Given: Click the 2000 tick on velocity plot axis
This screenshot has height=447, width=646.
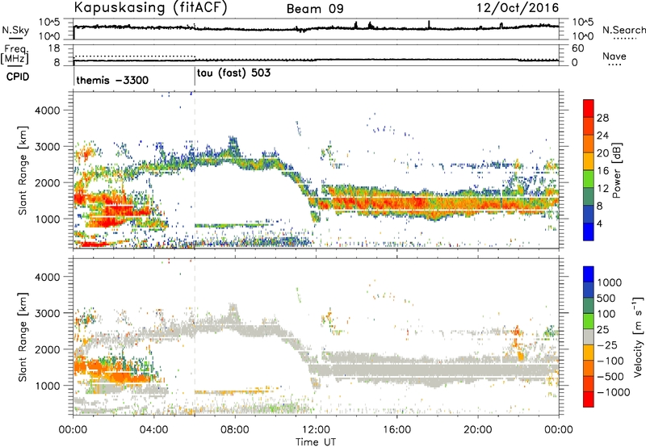Looking at the screenshot, I should click(x=48, y=349).
